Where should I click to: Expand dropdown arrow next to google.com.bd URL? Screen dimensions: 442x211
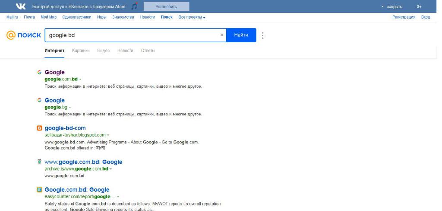80,79
